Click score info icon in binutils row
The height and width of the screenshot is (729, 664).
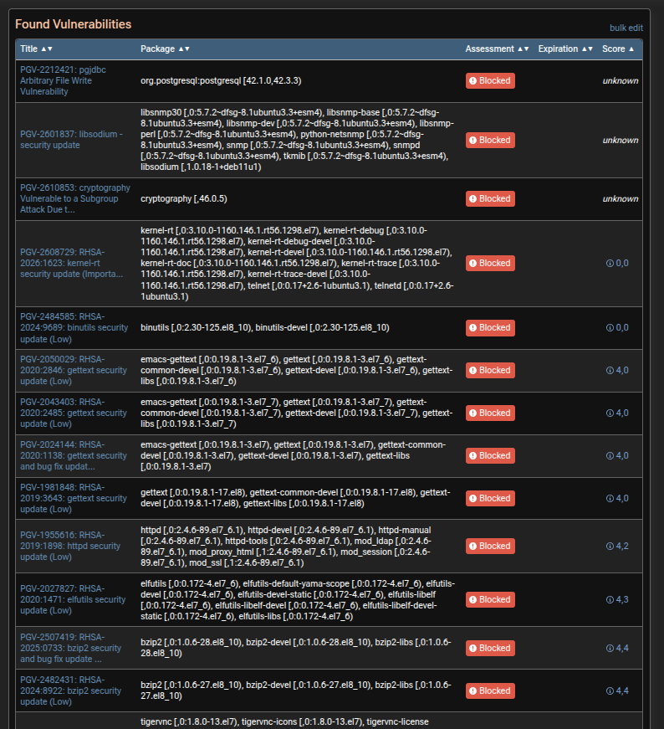pos(610,327)
